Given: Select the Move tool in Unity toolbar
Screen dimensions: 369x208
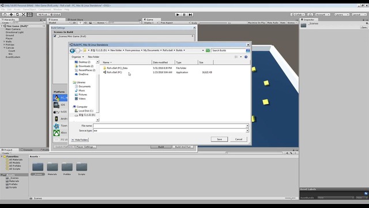Looking at the screenshot, I should [11, 14].
